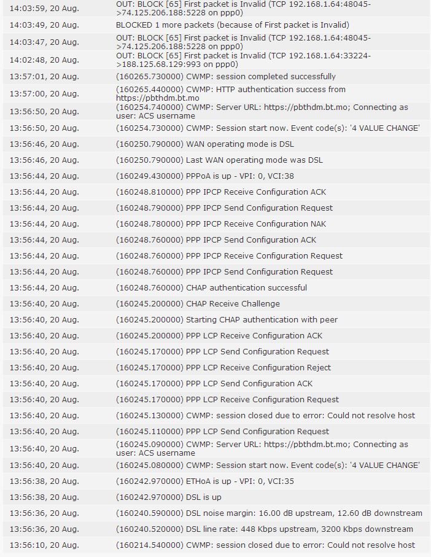Image resolution: width=431 pixels, height=557 pixels.
Task: Select the 'PPP LCP Receive Configuration Reject' entry
Action: [x=216, y=368]
